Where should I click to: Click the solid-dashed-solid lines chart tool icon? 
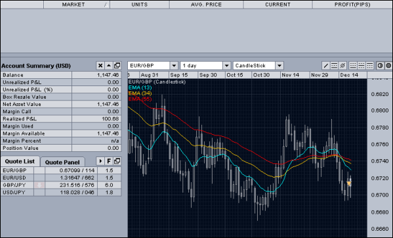(x=335, y=66)
